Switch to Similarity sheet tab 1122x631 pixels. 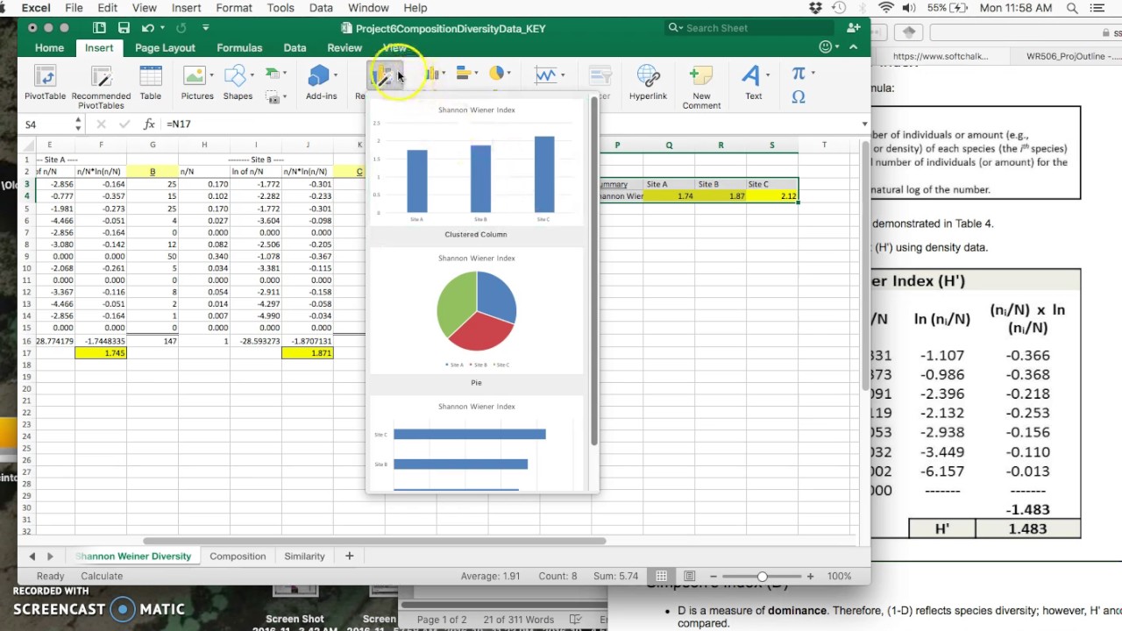point(304,556)
